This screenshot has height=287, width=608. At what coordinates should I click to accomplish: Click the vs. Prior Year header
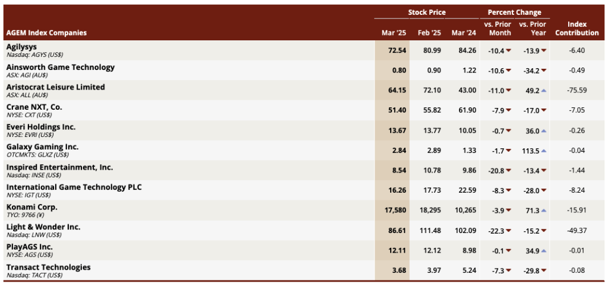coord(533,28)
